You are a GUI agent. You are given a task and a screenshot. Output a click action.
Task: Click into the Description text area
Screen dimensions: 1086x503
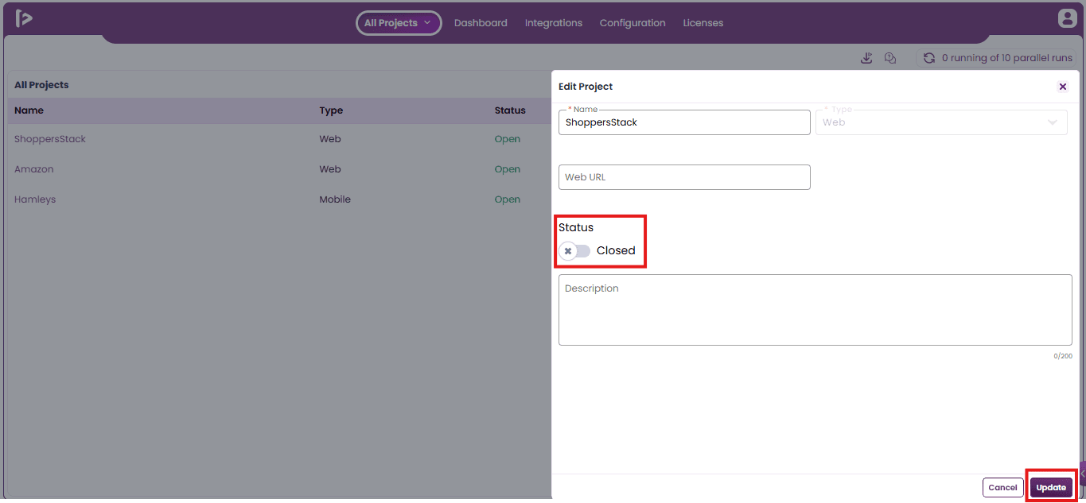pyautogui.click(x=815, y=310)
